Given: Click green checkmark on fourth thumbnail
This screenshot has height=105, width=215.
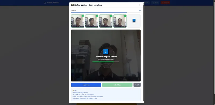Looking at the screenshot, I should click(x=125, y=16).
